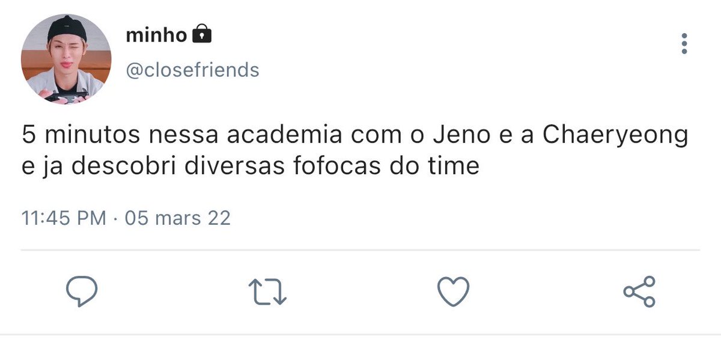The height and width of the screenshot is (345, 721).
Task: Open the share icon for this tweet
Action: [x=639, y=292]
